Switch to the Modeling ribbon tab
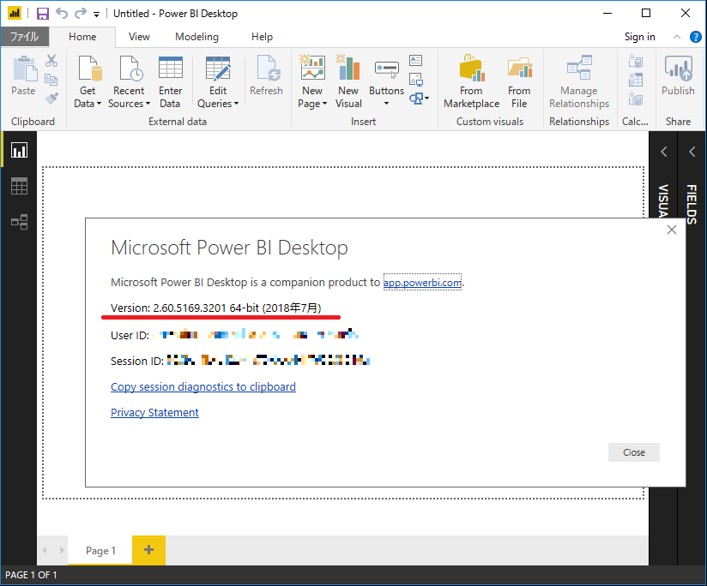This screenshot has width=707, height=586. pyautogui.click(x=196, y=37)
